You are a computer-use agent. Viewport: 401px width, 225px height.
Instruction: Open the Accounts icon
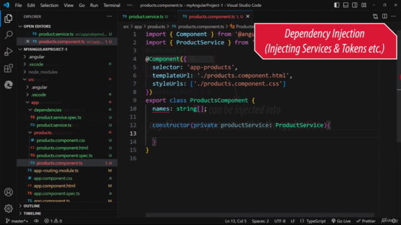(x=8, y=192)
